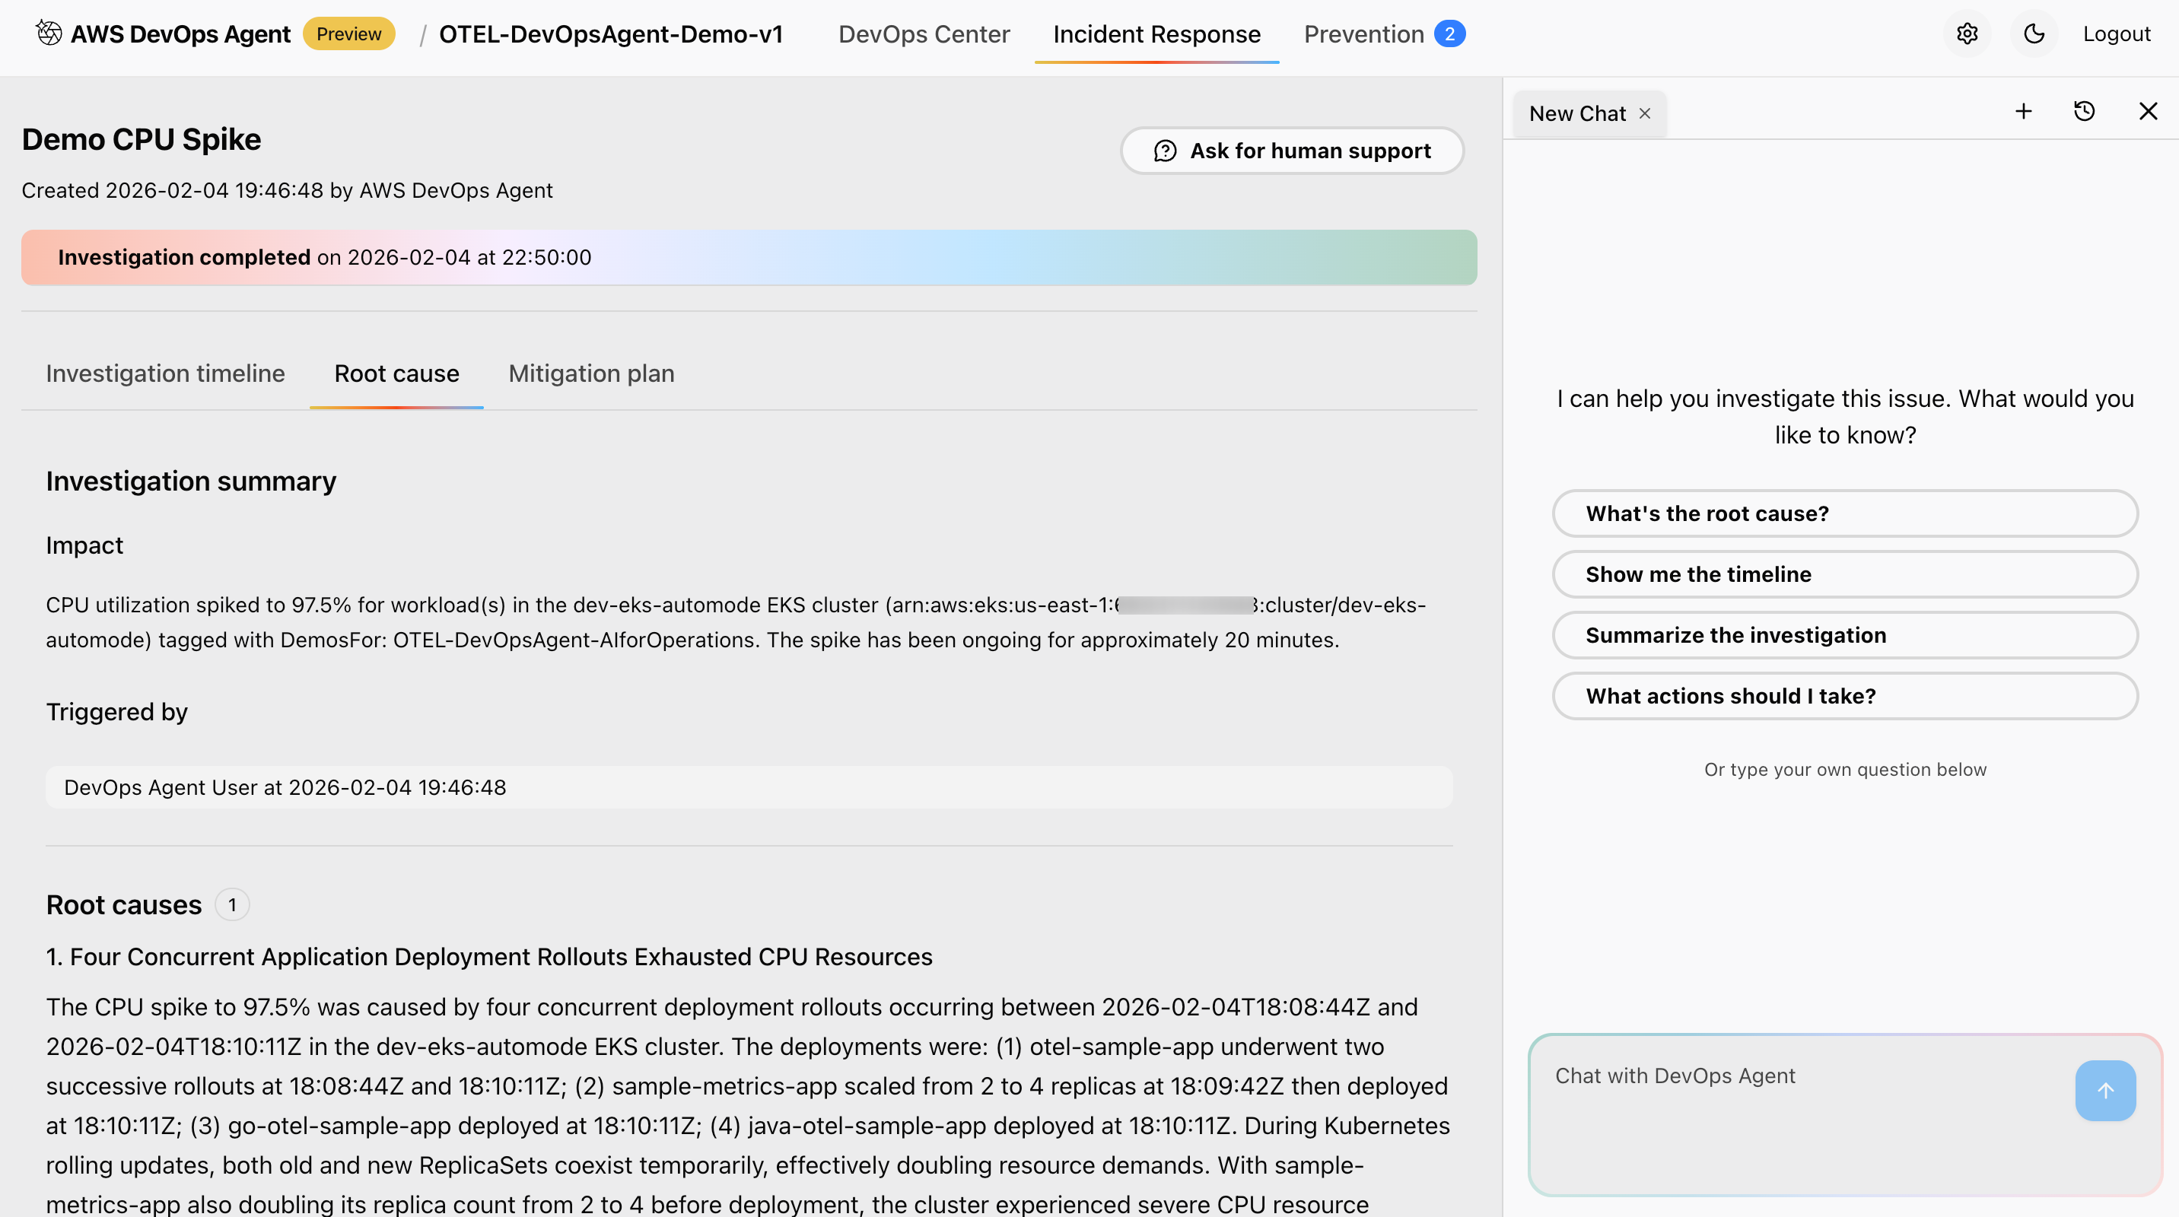Ask "What's the root cause?" suggestion

point(1844,513)
